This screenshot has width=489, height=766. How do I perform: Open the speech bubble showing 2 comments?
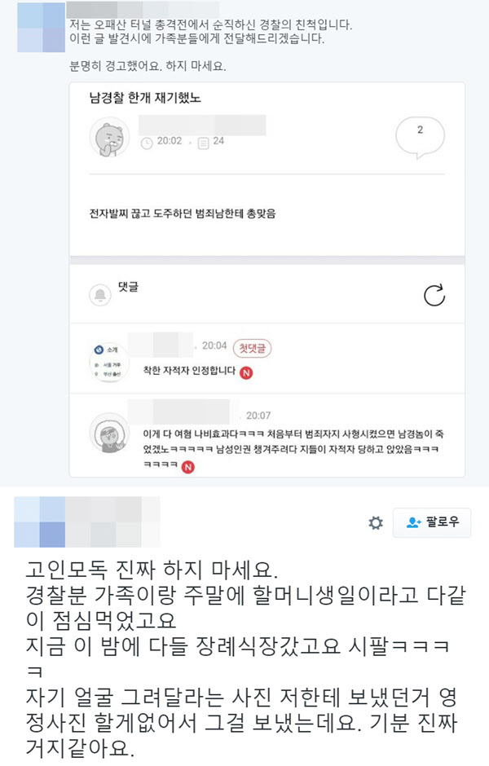[420, 138]
